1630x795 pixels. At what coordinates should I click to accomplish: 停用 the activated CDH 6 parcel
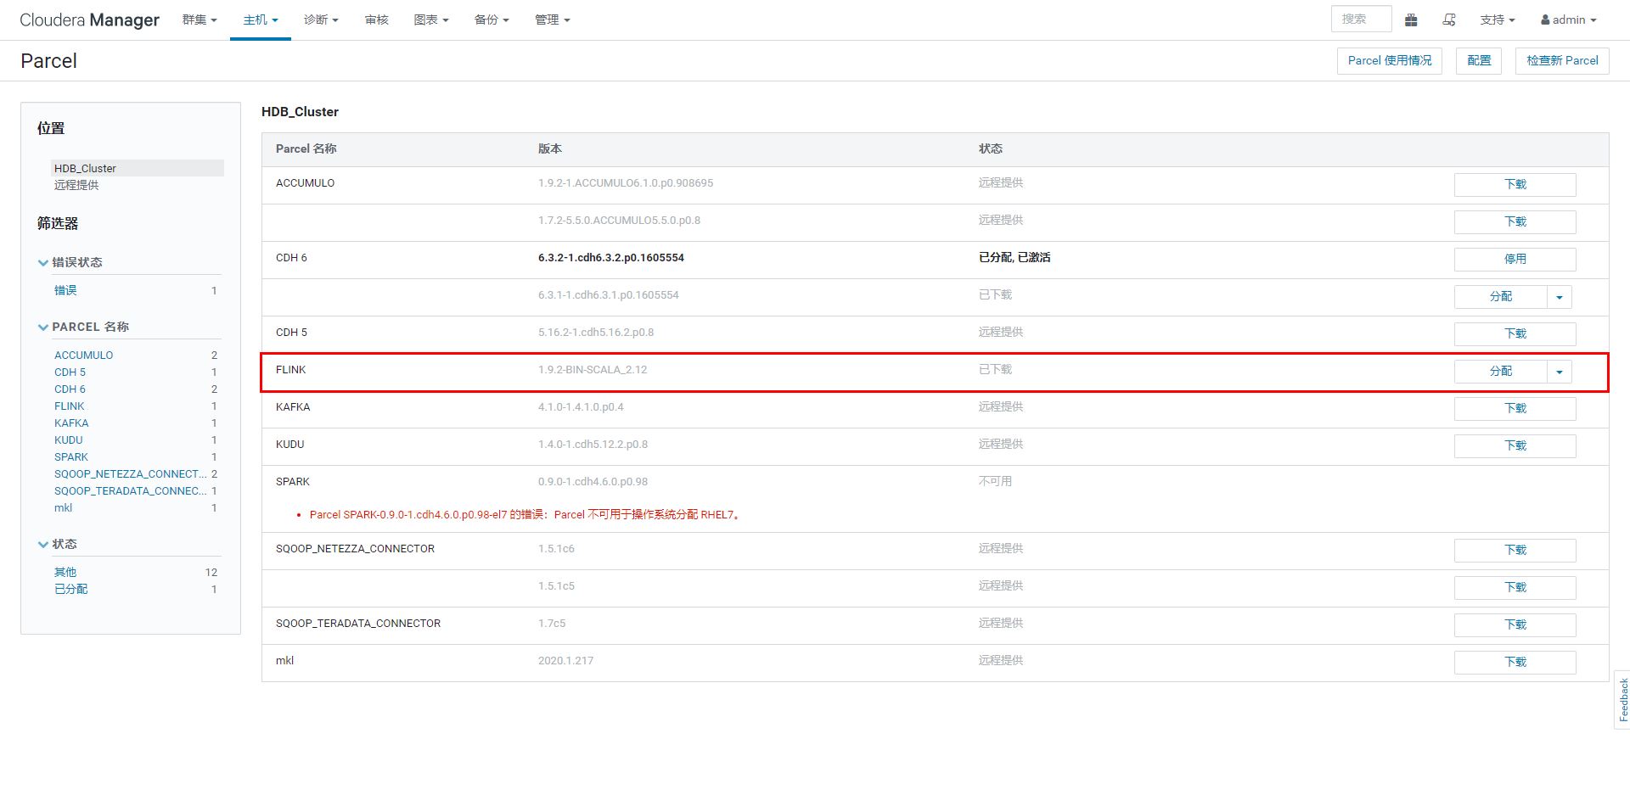(x=1515, y=259)
